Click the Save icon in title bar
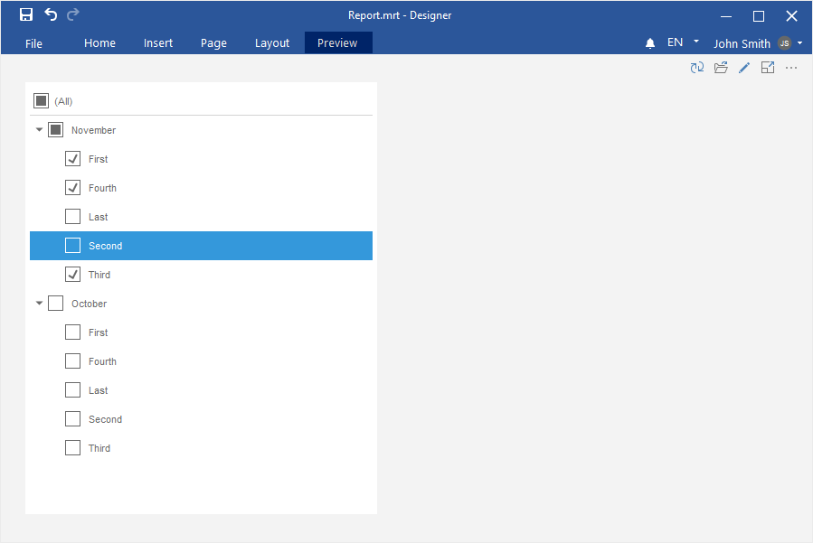 [26, 14]
